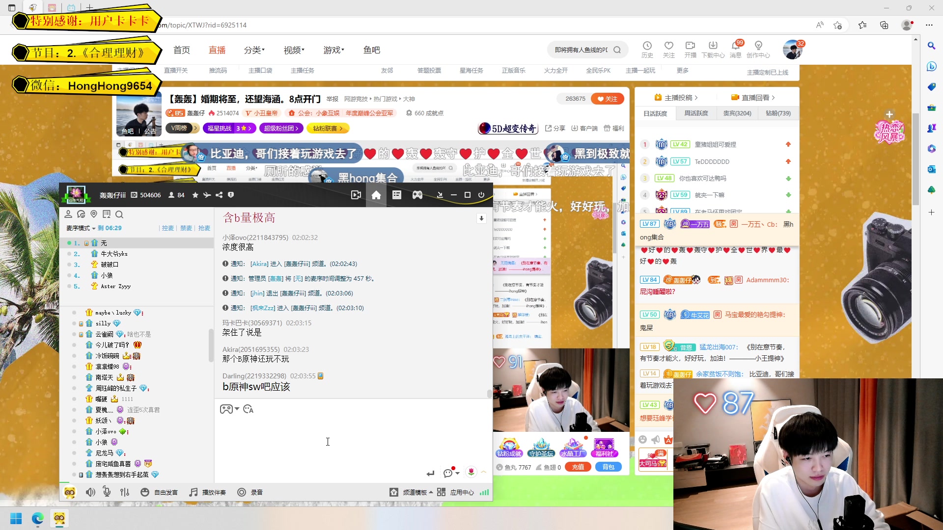Switch to the 钻粉(739) tab

778,113
